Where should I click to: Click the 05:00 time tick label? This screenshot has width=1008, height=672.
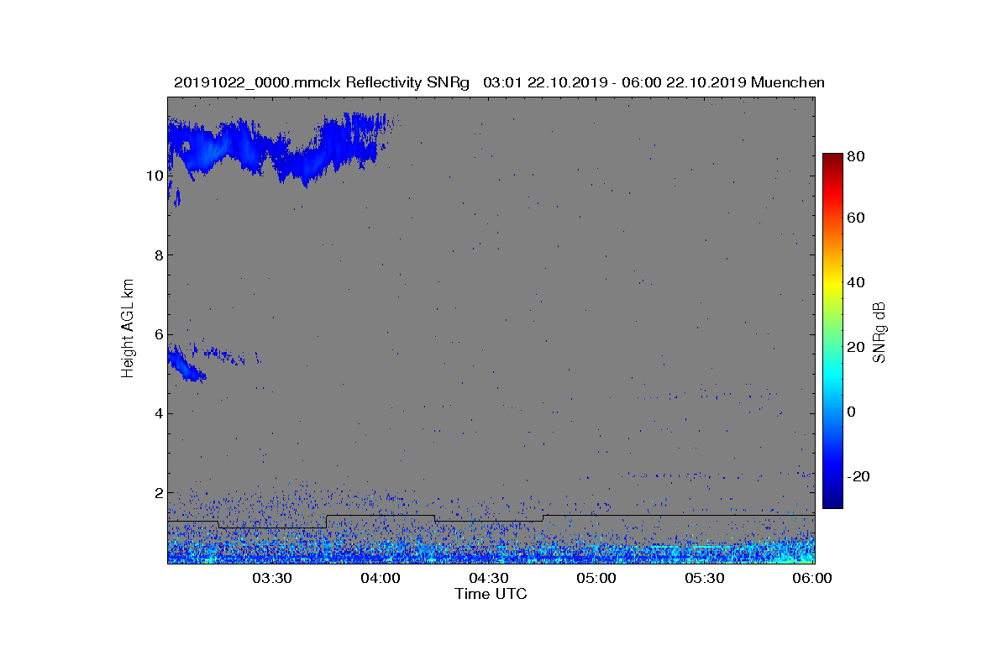click(596, 579)
